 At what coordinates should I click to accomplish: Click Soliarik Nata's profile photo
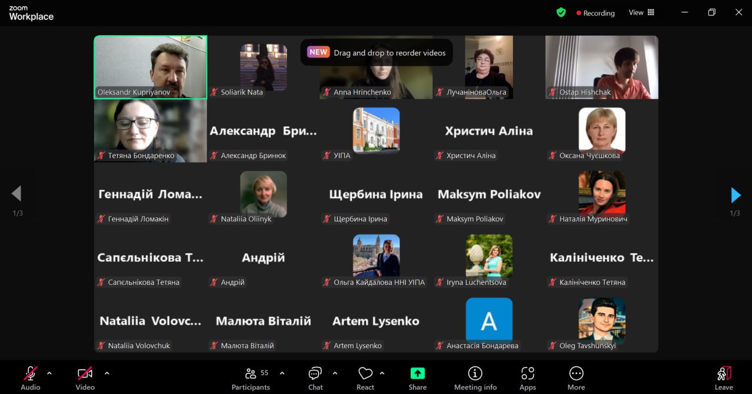pos(263,67)
